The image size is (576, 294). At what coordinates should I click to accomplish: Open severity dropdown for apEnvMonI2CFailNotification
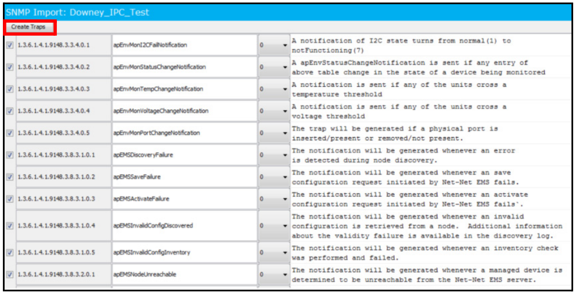(274, 45)
